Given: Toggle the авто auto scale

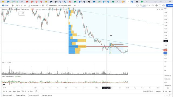Looking at the screenshot, I should pyautogui.click(x=170, y=91).
